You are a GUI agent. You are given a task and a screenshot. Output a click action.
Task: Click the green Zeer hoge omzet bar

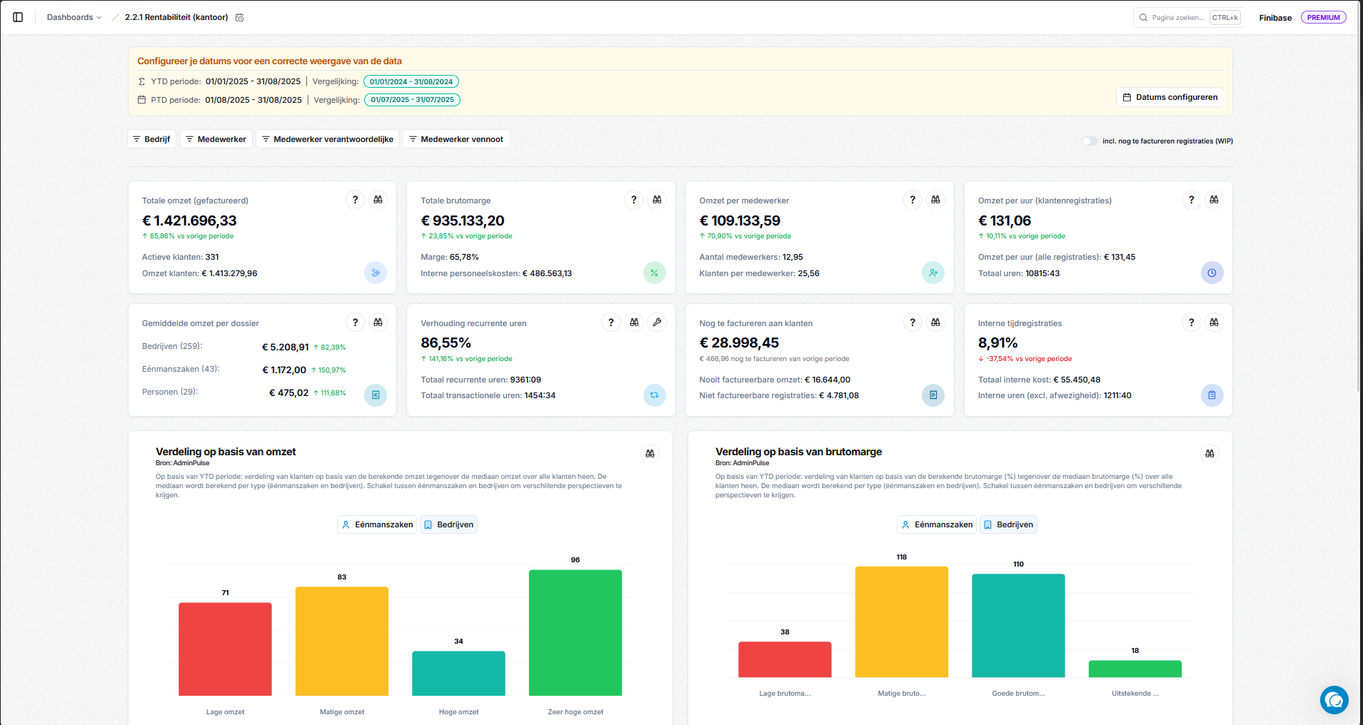[575, 632]
